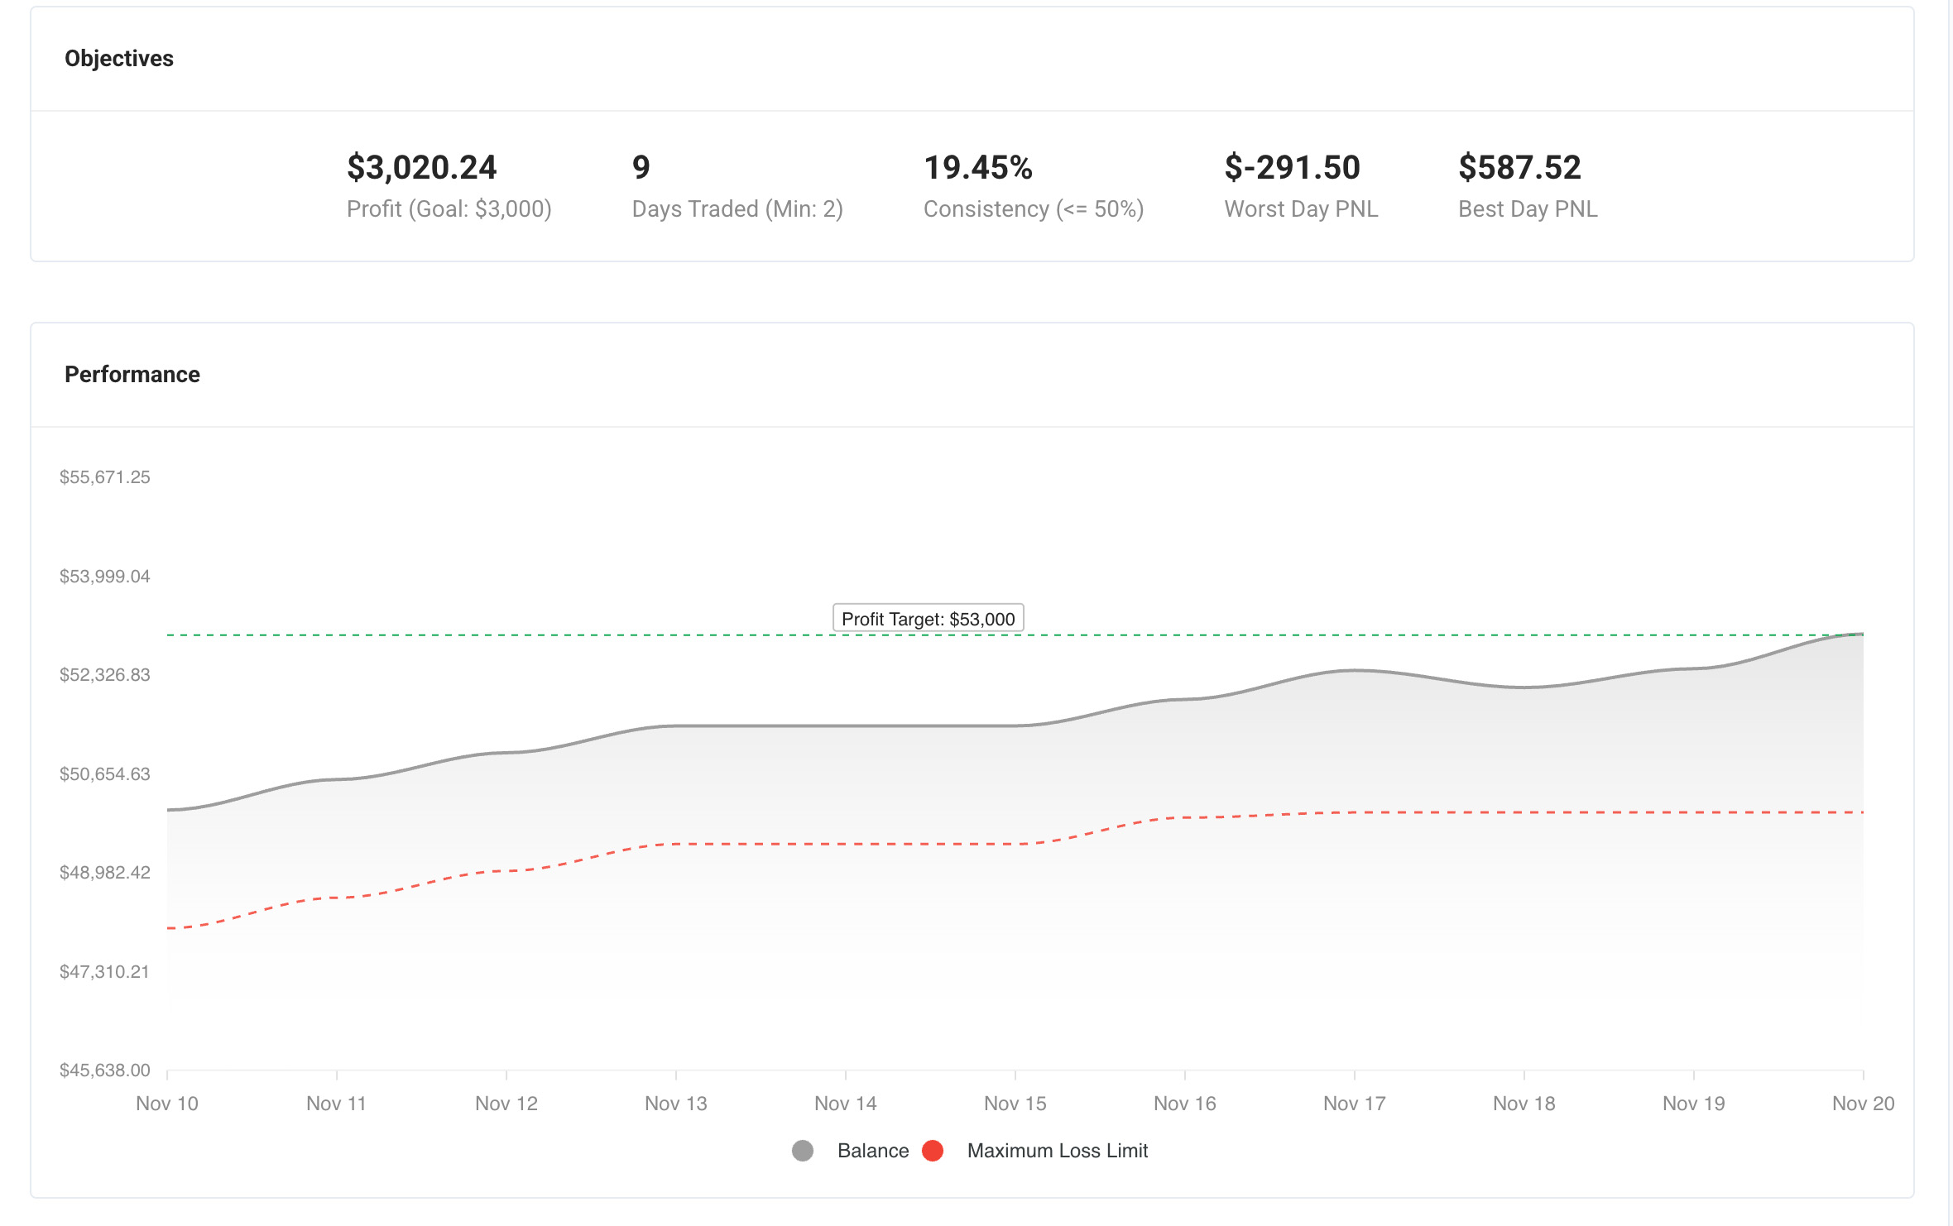Click the Objectives section heading
The image size is (1953, 1226).
(x=119, y=59)
